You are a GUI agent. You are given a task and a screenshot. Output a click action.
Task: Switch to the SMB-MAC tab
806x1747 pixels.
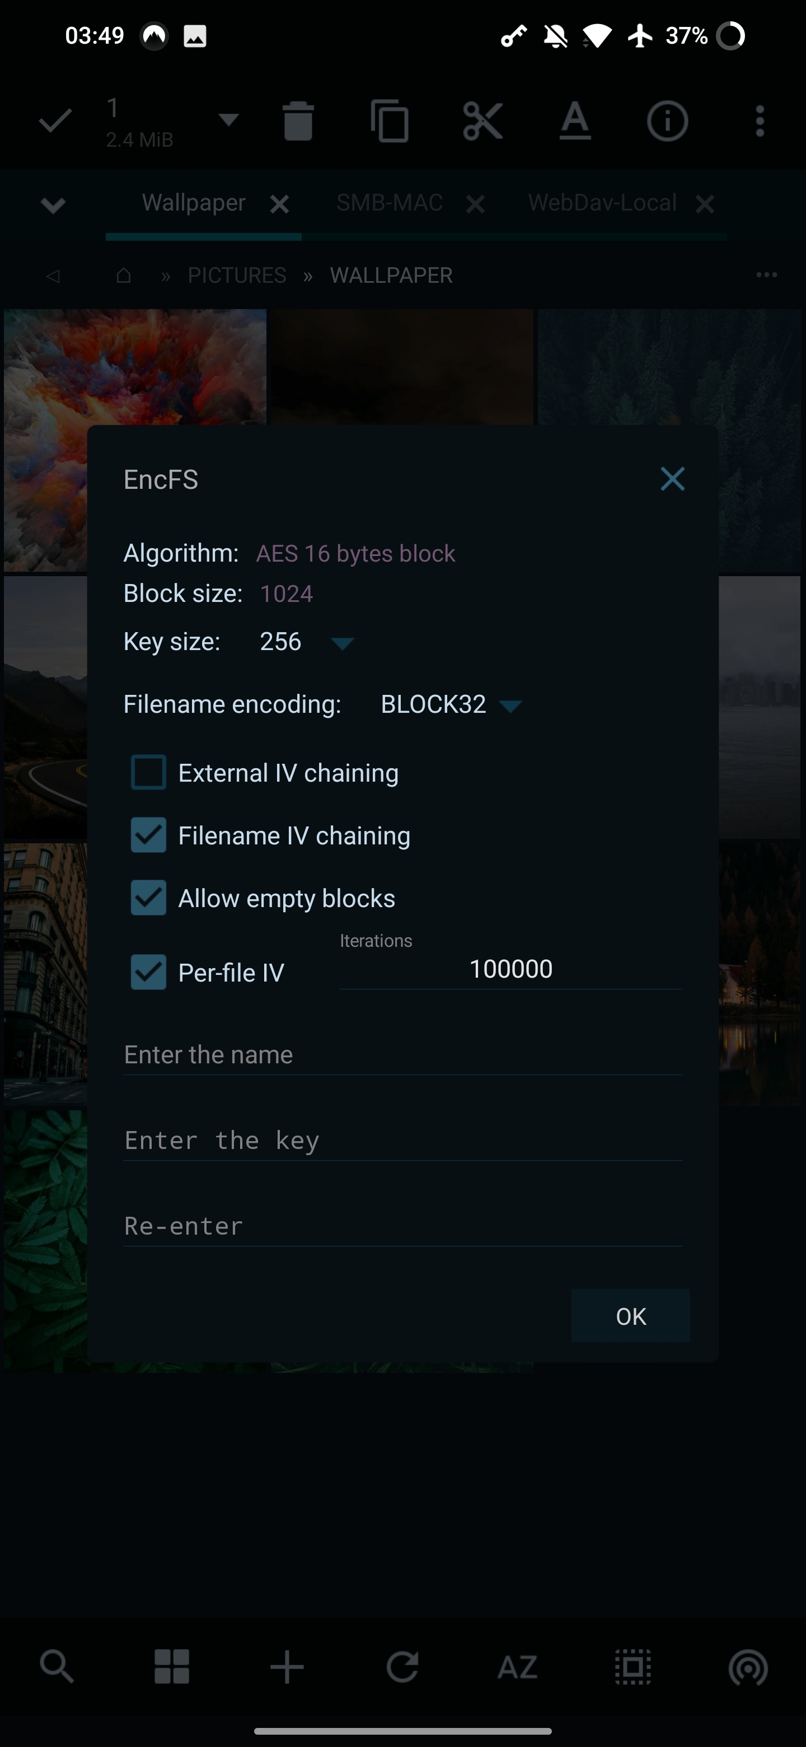[x=389, y=203]
